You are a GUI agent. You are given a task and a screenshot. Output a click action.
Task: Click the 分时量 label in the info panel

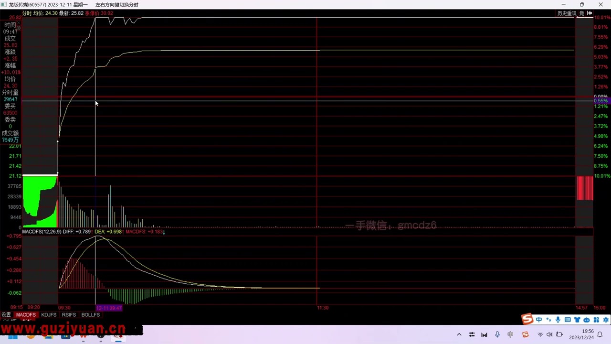coord(10,93)
